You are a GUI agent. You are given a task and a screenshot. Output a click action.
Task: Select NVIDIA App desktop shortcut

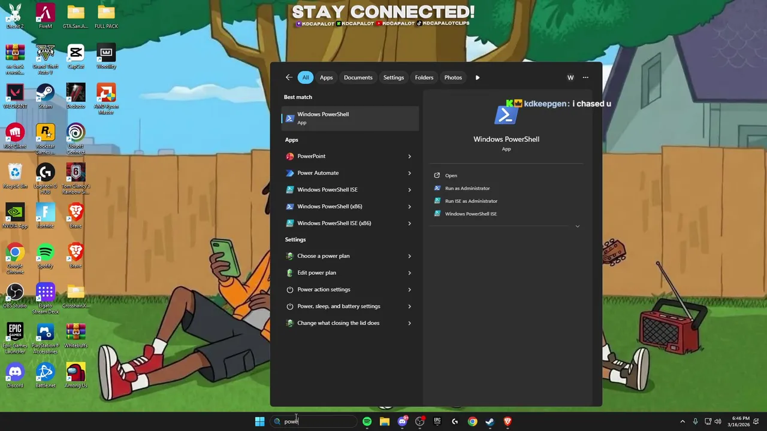click(x=15, y=216)
